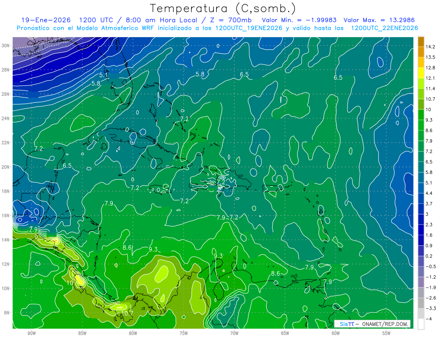The width and height of the screenshot is (438, 338).
Task: Click the yellow swatch between 12.1 and 12.8
Action: point(421,73)
